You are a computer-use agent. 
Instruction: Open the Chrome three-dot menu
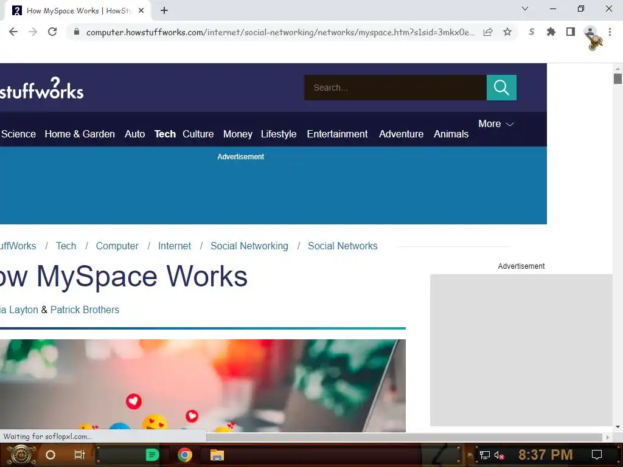[610, 32]
